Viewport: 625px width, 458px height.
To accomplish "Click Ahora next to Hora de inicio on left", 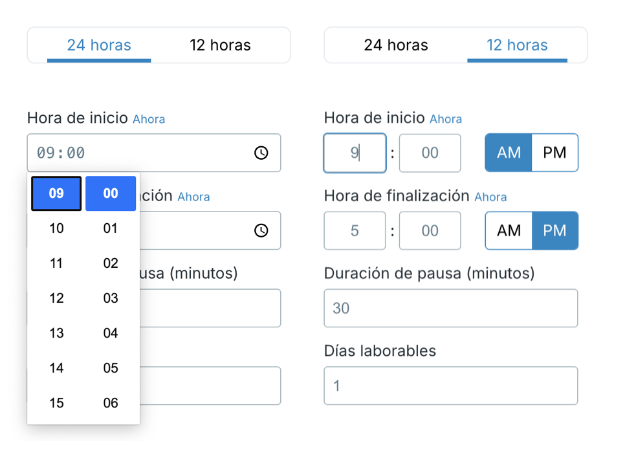I will [x=149, y=119].
